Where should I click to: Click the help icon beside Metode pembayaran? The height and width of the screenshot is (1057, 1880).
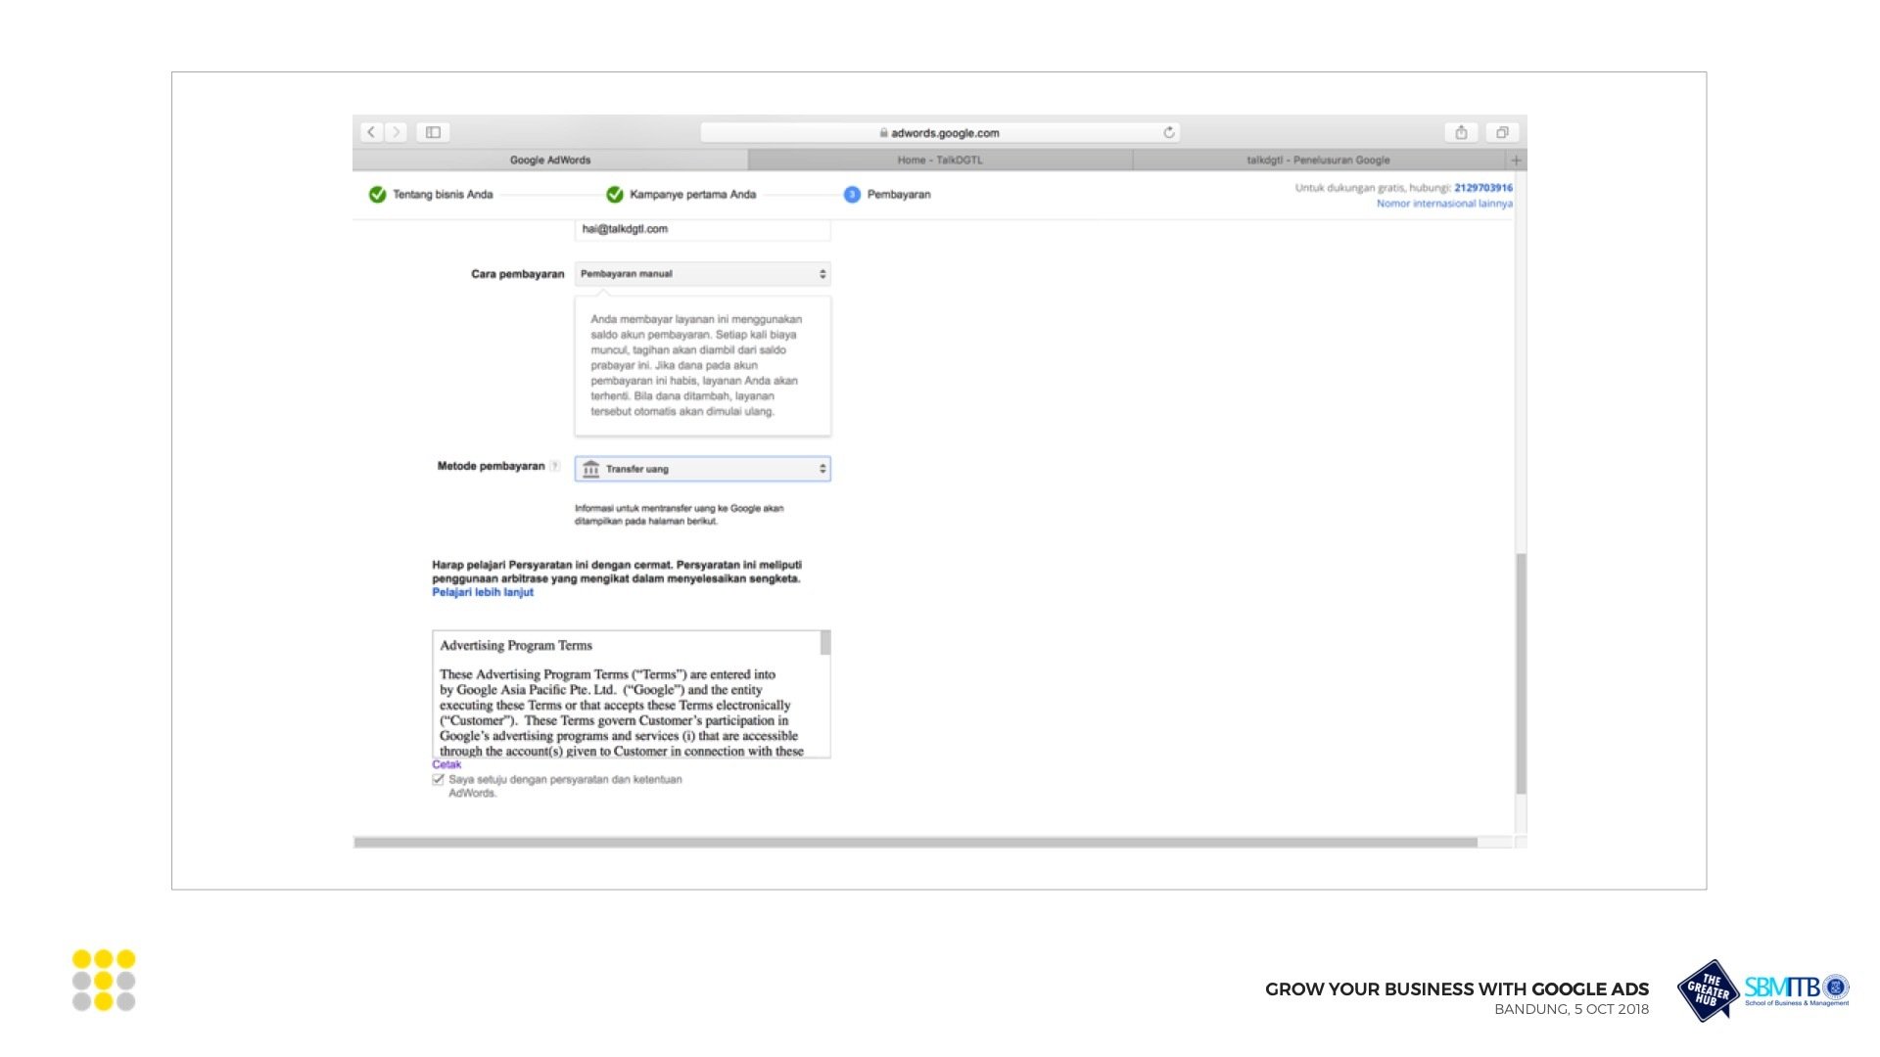(555, 466)
